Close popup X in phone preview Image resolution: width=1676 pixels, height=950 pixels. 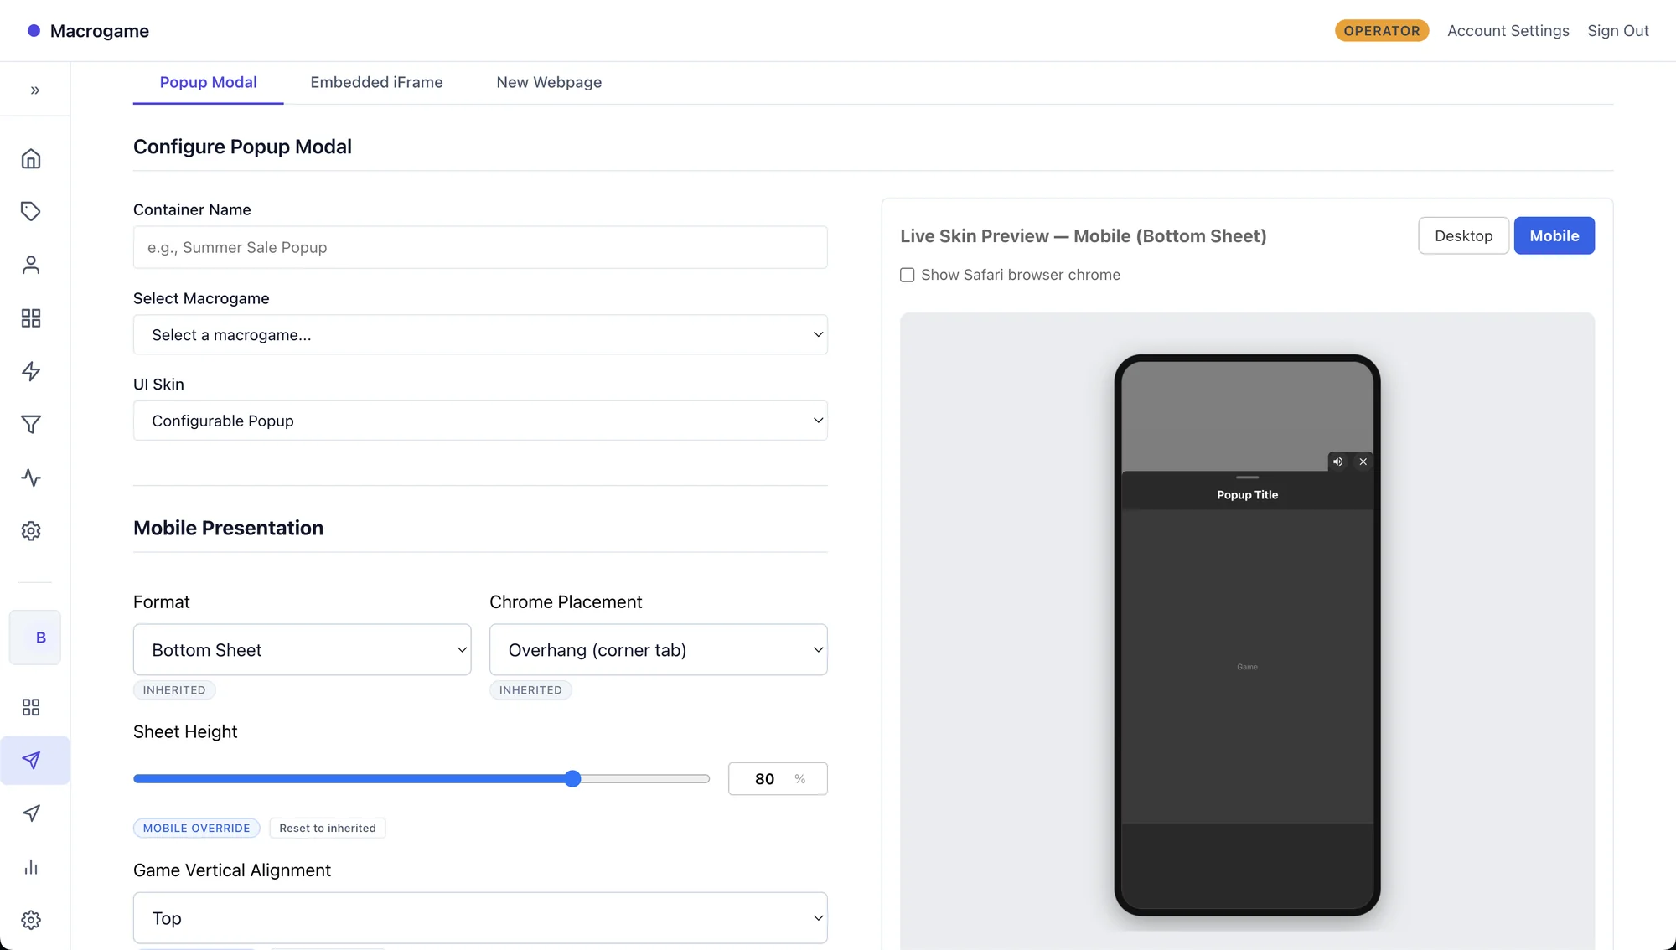coord(1363,462)
